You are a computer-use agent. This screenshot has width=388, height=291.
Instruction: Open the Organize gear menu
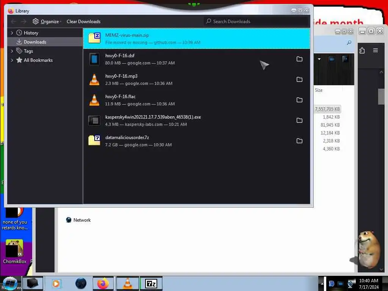[47, 22]
